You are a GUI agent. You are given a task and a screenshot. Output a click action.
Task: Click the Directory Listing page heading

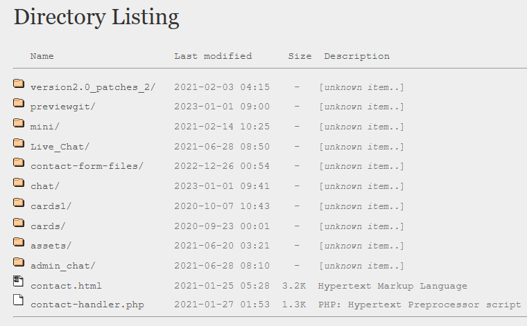point(96,17)
